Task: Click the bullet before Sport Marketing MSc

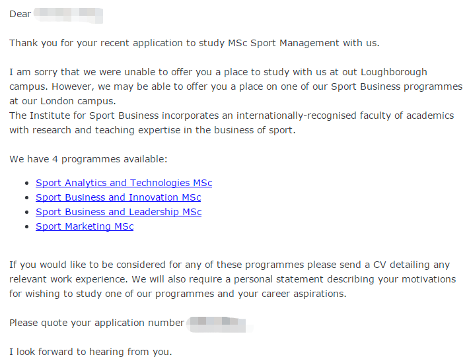Action: pyautogui.click(x=27, y=227)
